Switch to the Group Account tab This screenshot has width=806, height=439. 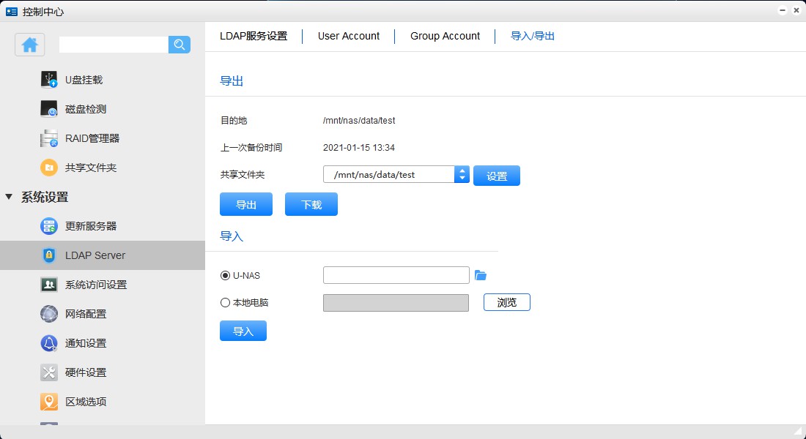(x=445, y=36)
